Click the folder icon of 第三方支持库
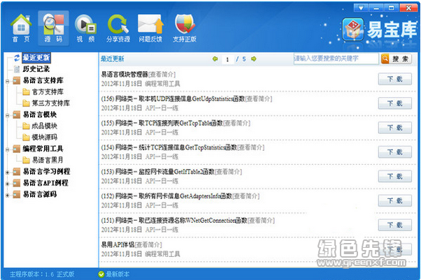 tap(26, 103)
